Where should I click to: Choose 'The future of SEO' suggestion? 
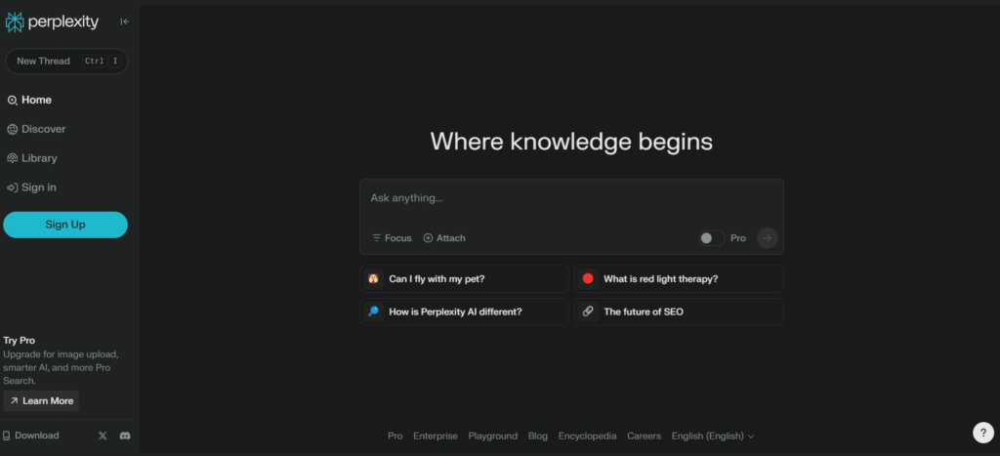(680, 311)
